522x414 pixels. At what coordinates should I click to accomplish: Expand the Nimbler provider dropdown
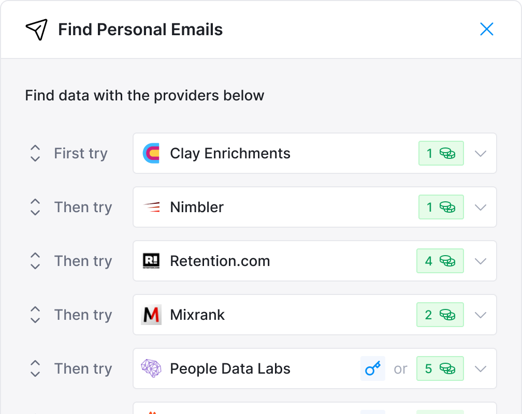(481, 207)
